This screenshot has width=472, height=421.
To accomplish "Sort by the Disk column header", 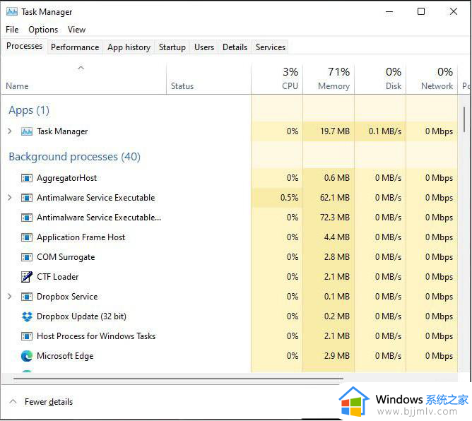I will [380, 79].
